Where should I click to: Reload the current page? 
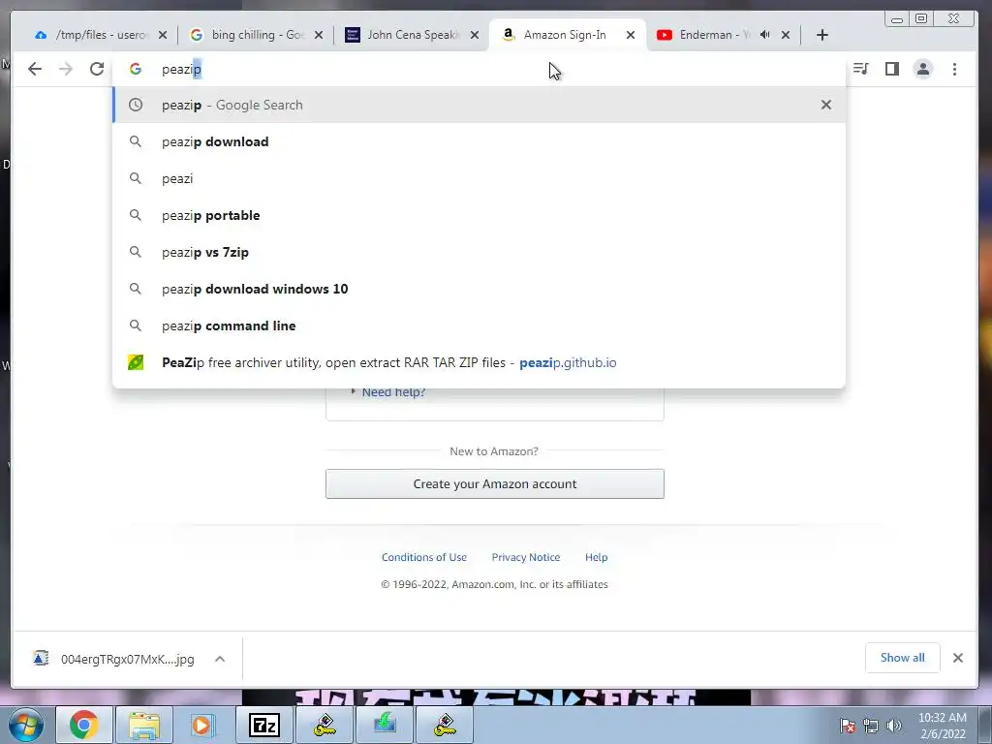pos(96,69)
